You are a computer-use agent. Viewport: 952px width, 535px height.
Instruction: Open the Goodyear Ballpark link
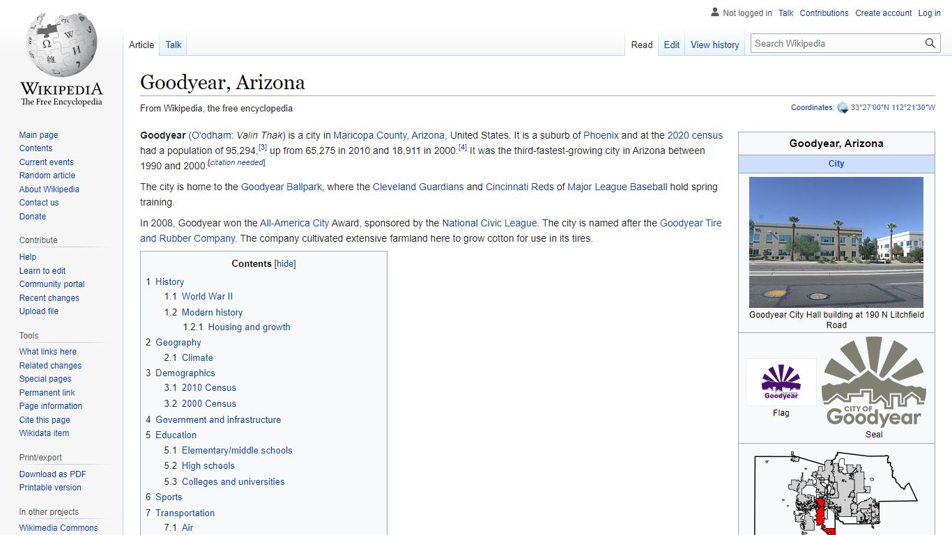[x=282, y=187]
